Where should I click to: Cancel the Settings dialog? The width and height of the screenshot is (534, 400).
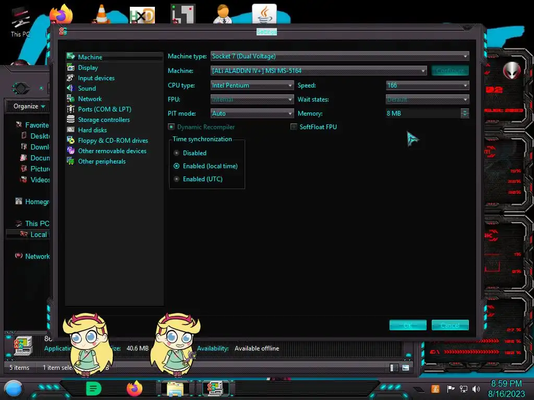(450, 325)
